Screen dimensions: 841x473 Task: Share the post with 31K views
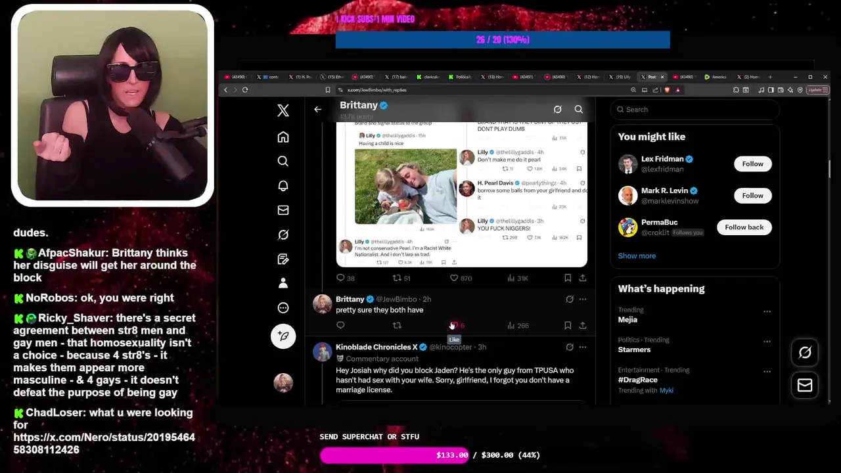pos(582,278)
